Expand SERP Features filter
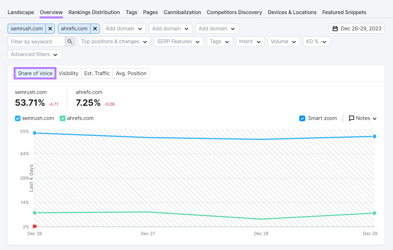 click(x=178, y=42)
